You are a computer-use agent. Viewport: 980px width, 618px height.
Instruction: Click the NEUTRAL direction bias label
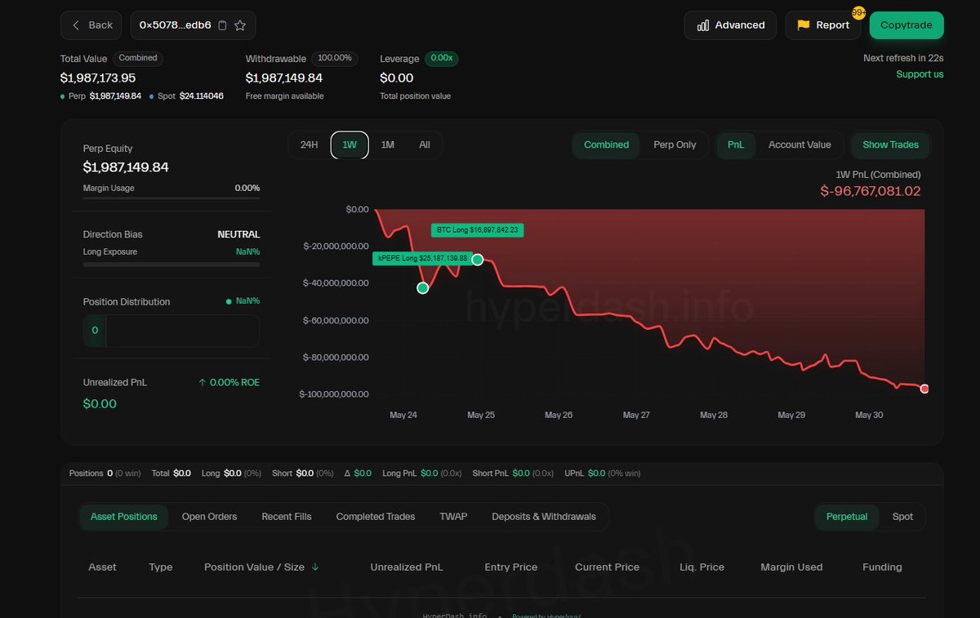tap(238, 234)
